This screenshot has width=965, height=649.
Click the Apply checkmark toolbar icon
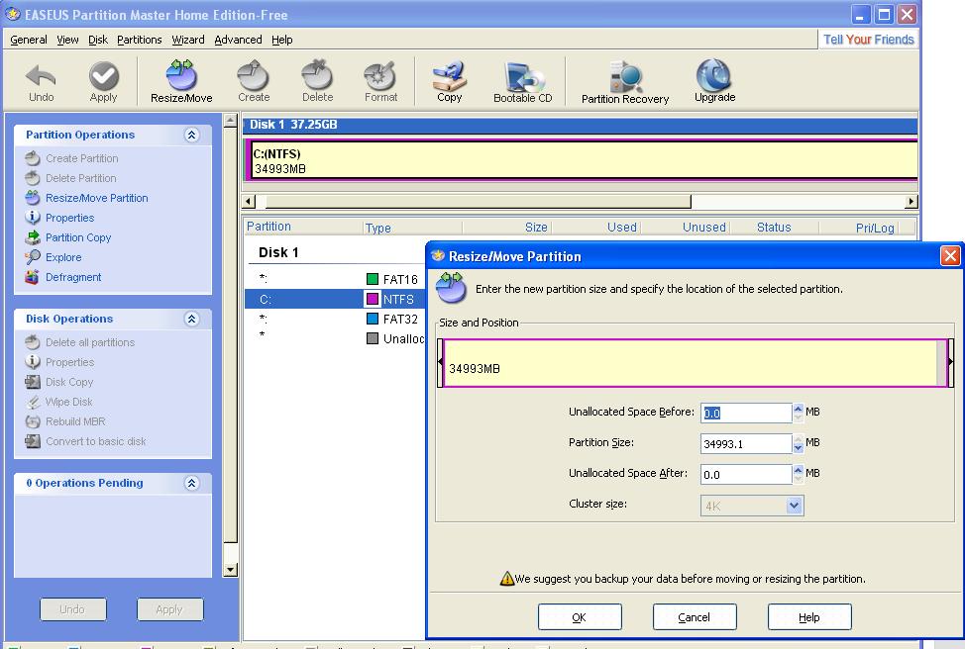(x=103, y=82)
